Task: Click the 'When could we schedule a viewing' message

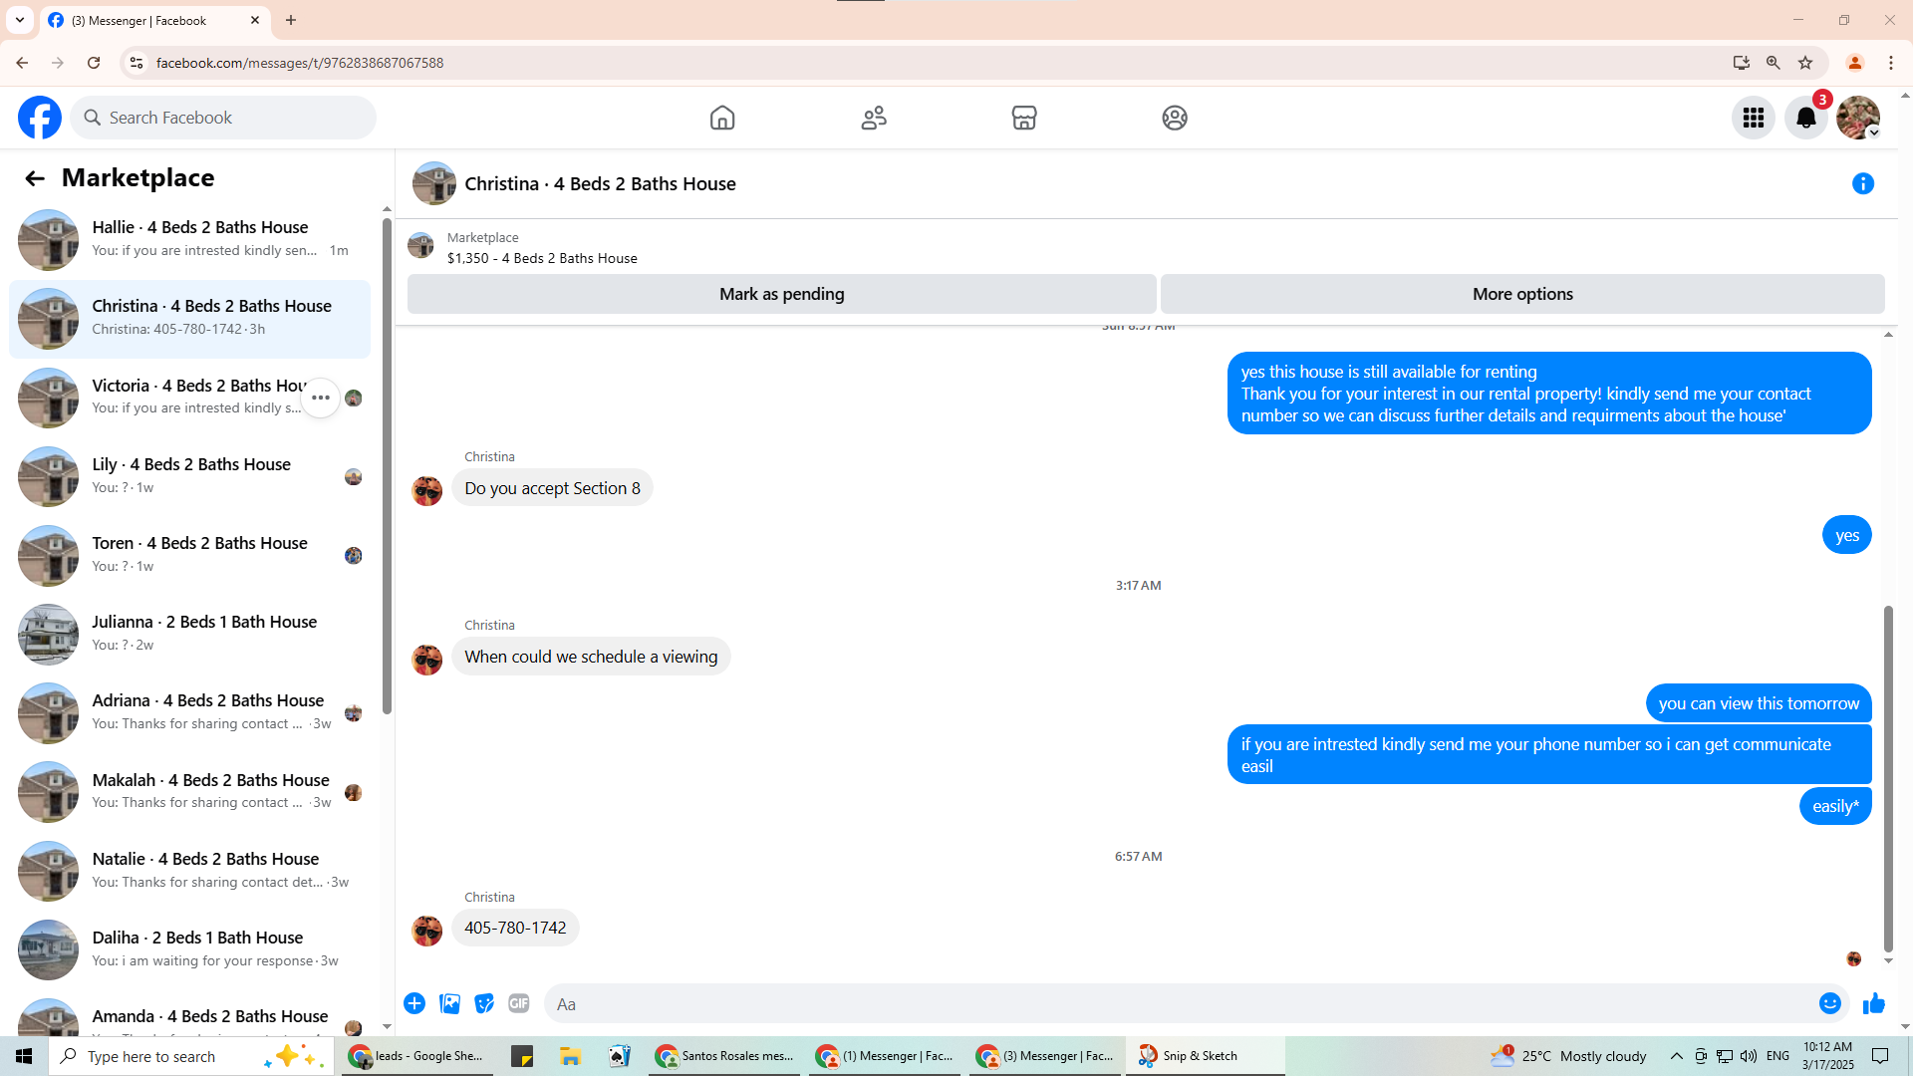Action: pos(591,657)
